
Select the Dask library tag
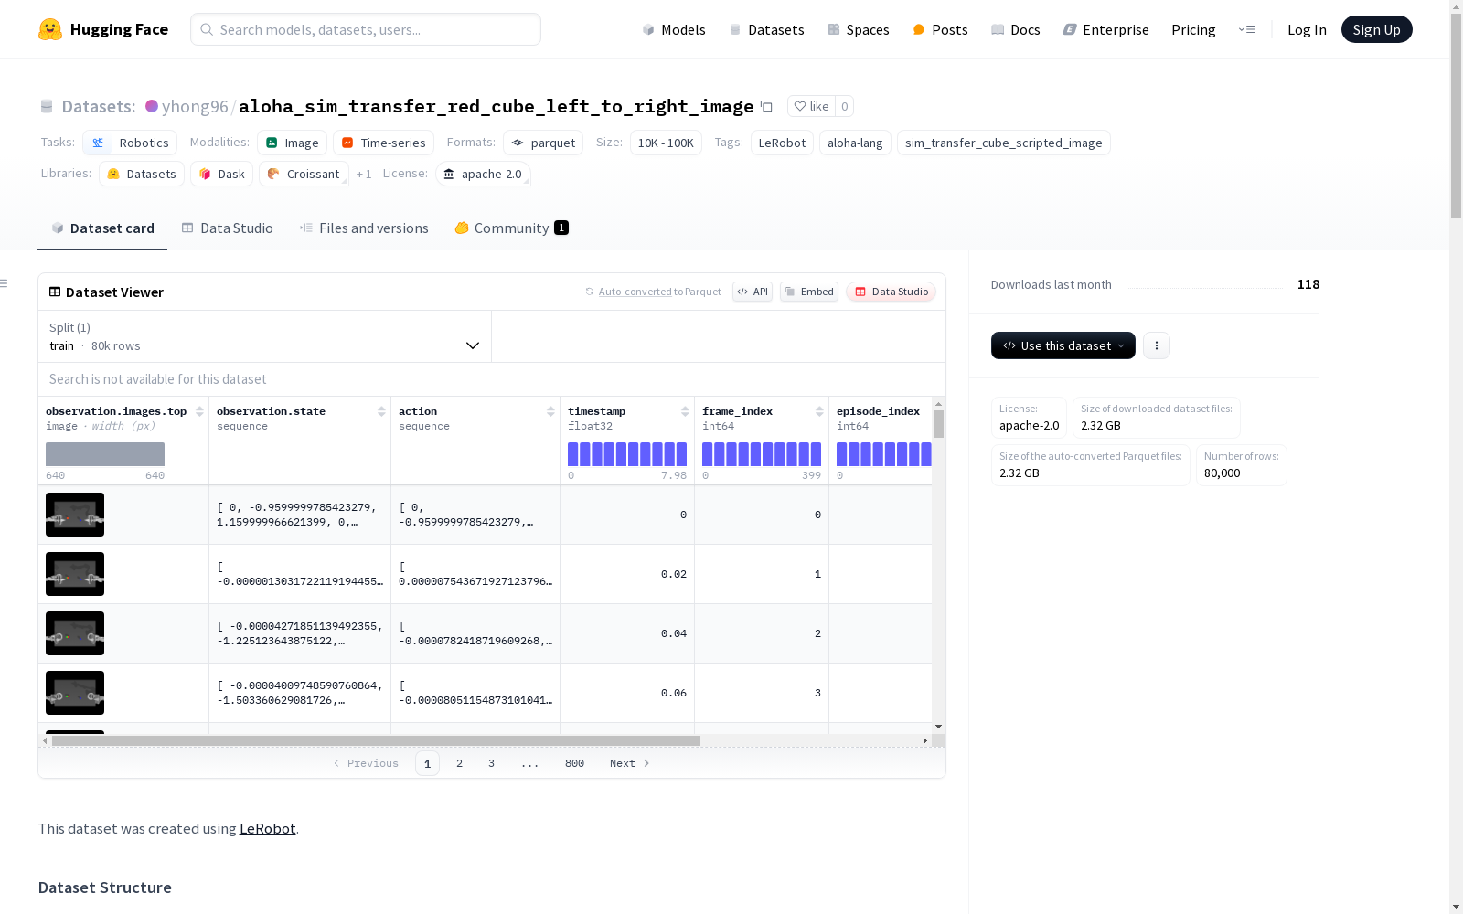(222, 174)
